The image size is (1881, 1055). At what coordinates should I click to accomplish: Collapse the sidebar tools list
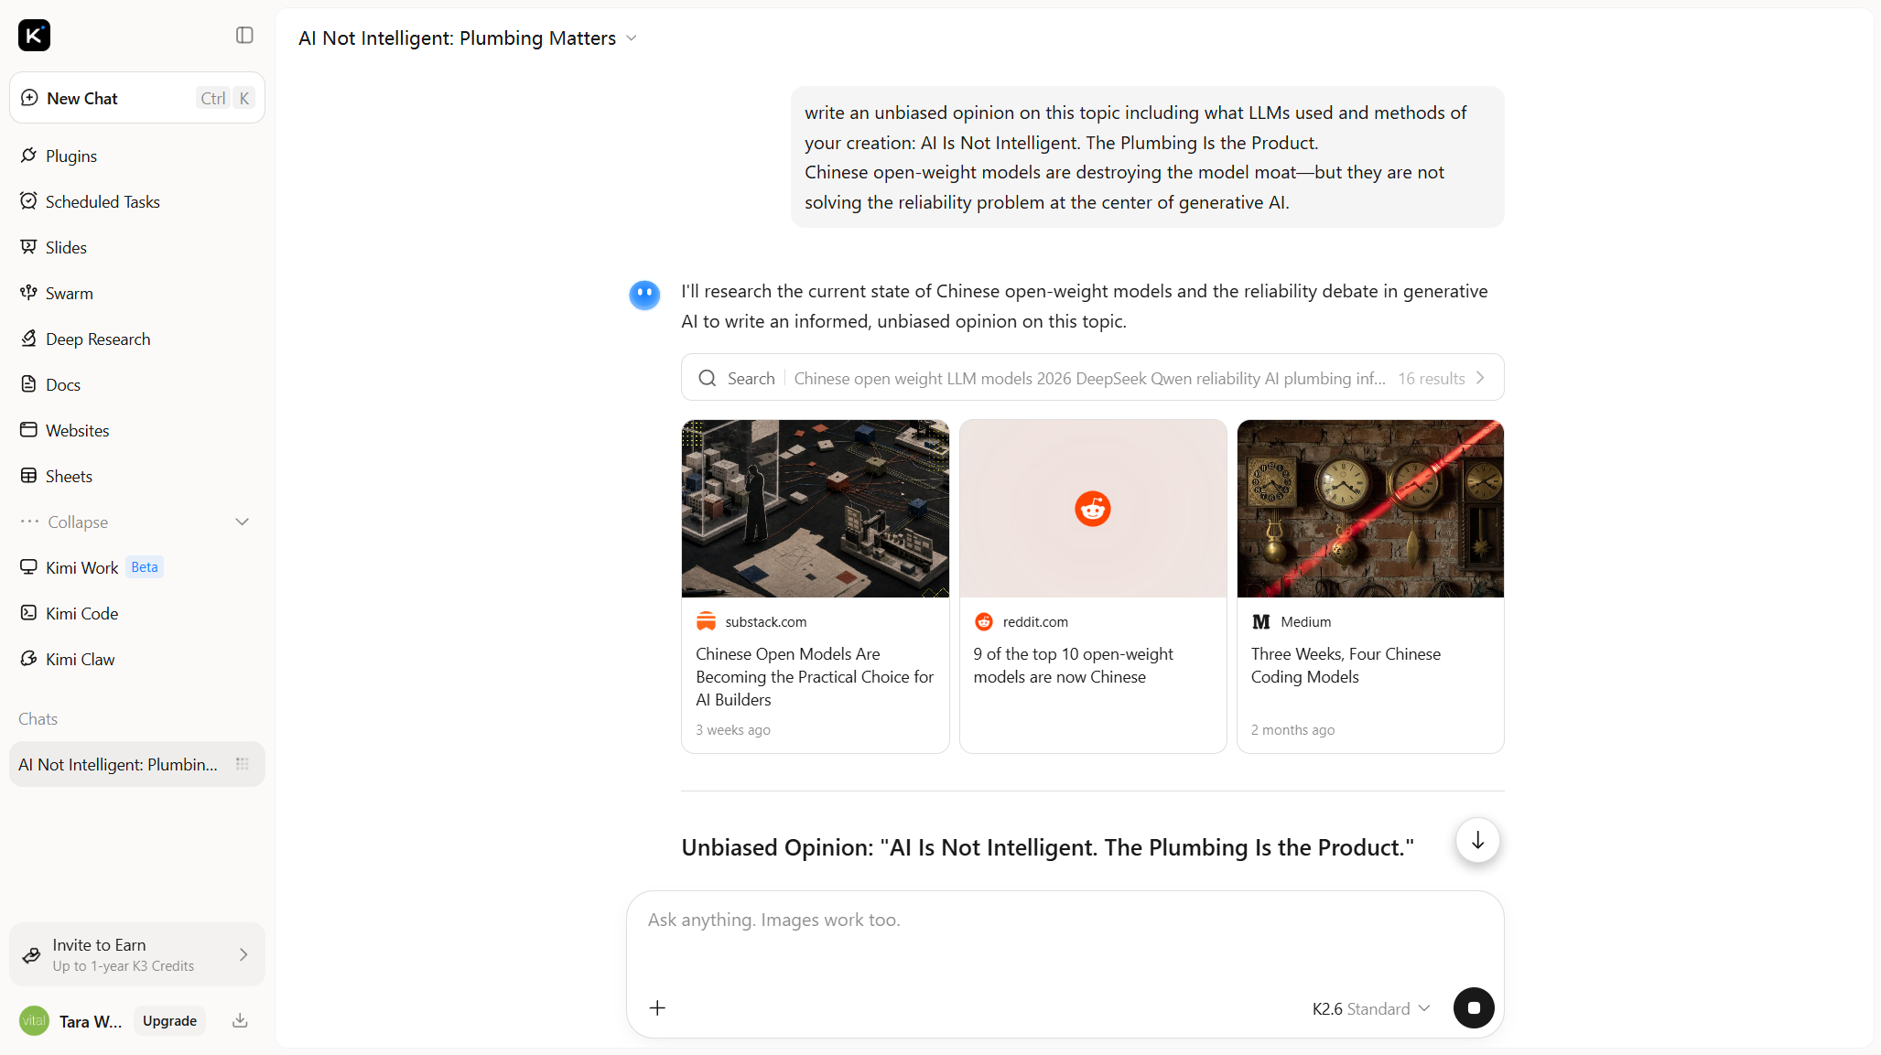[x=137, y=522]
